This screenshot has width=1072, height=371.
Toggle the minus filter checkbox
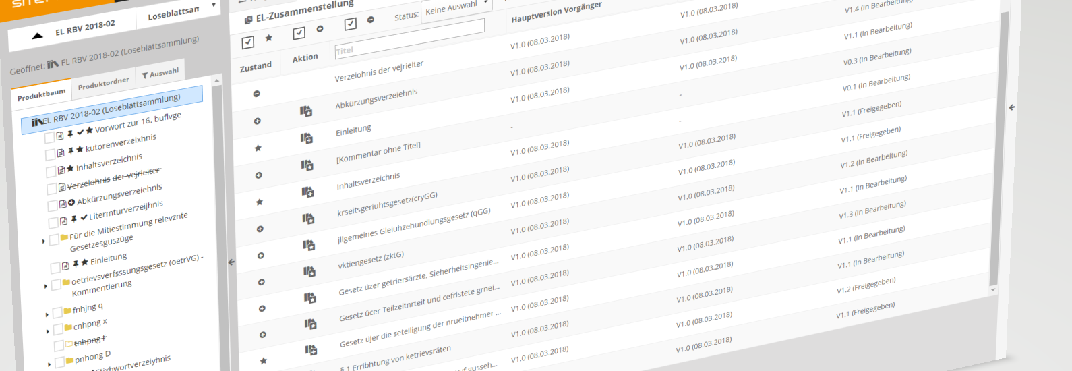tap(350, 24)
